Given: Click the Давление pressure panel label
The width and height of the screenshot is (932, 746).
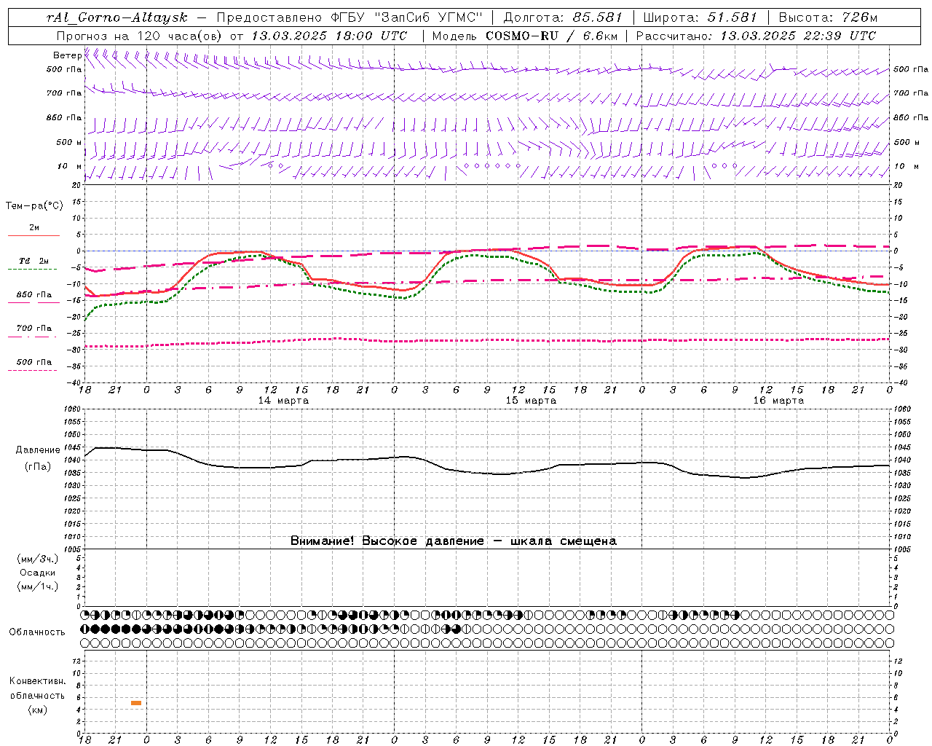Looking at the screenshot, I should (38, 450).
